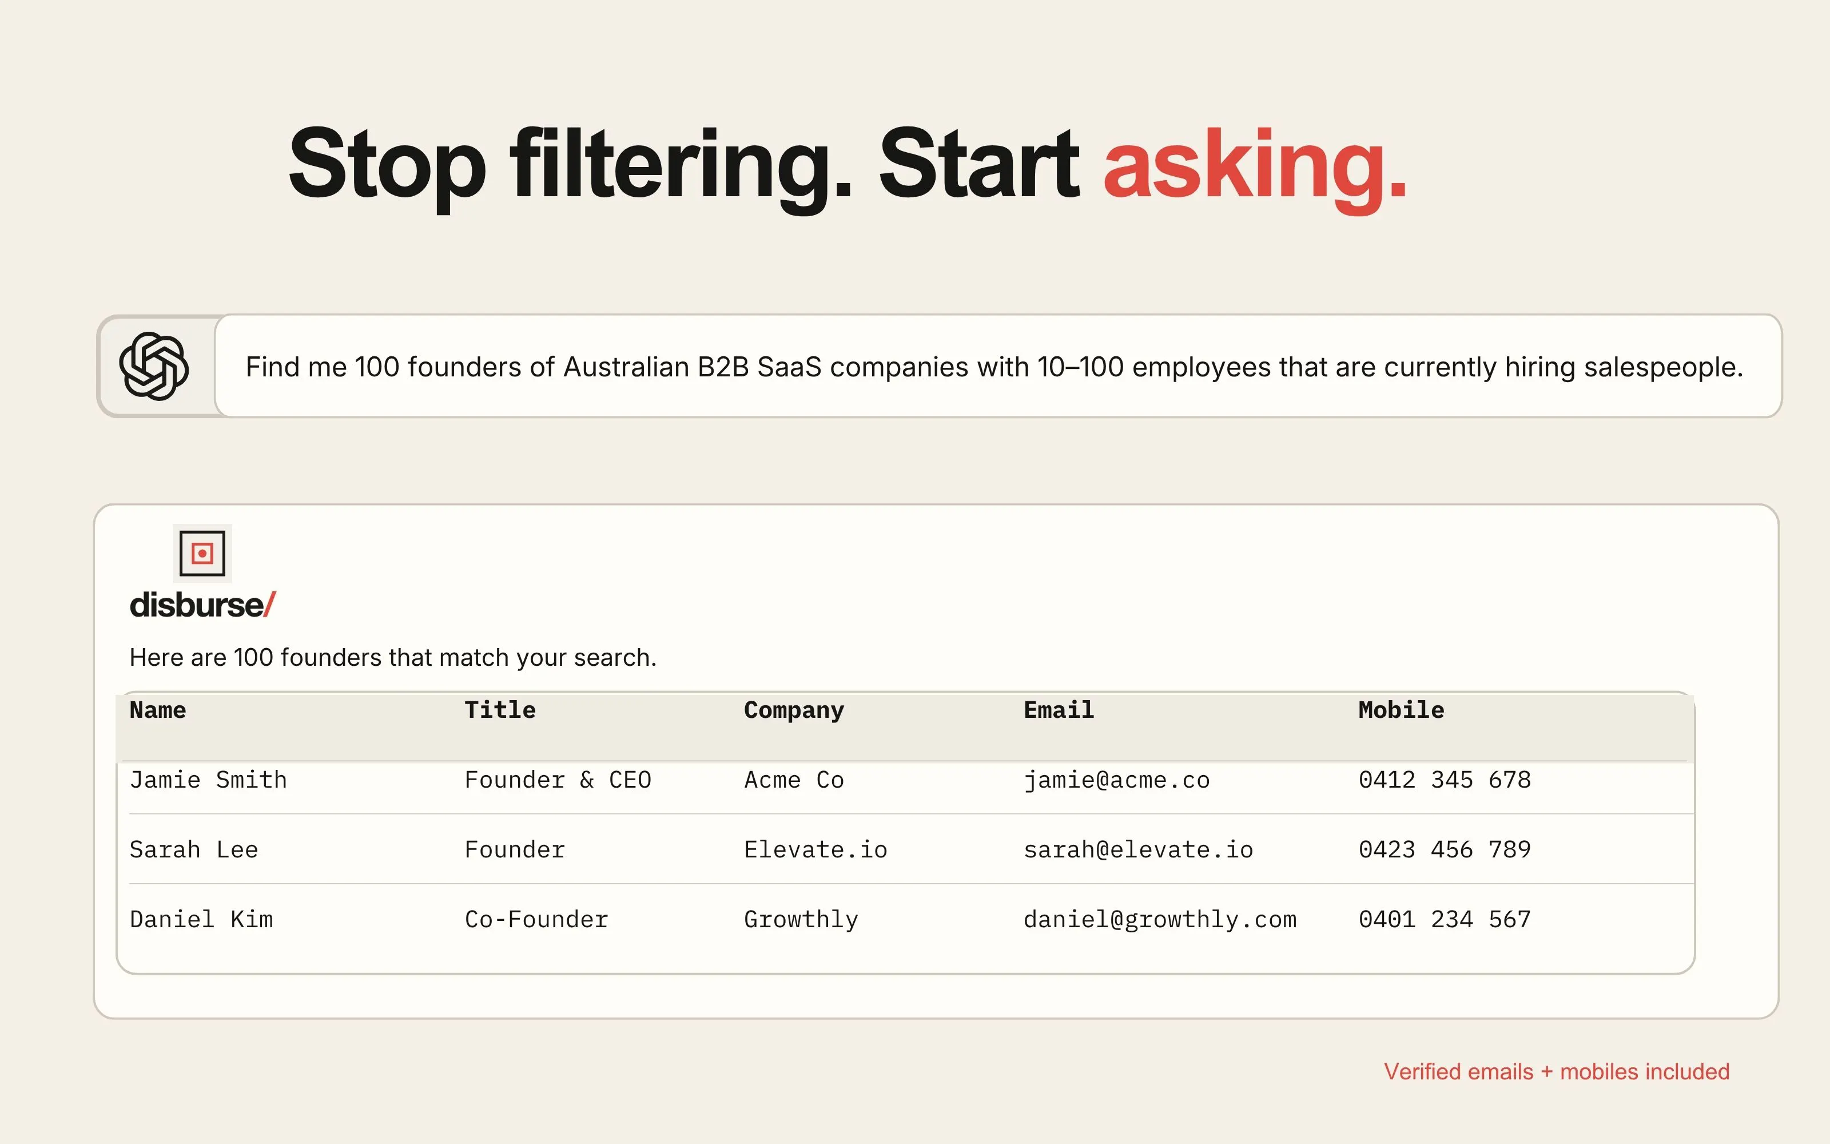Click the 'Founder & CEO' title cell
Viewport: 1830px width, 1144px height.
coord(558,780)
